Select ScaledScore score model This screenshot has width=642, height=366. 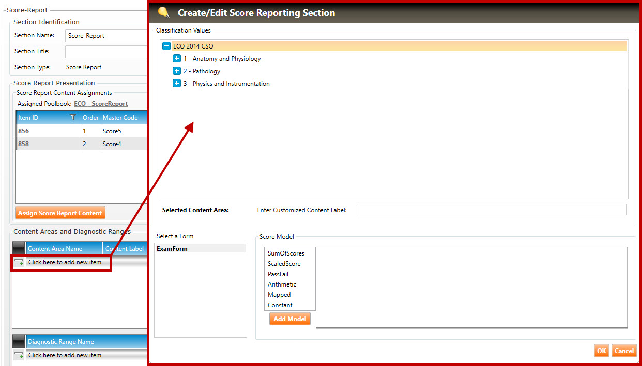tap(284, 264)
